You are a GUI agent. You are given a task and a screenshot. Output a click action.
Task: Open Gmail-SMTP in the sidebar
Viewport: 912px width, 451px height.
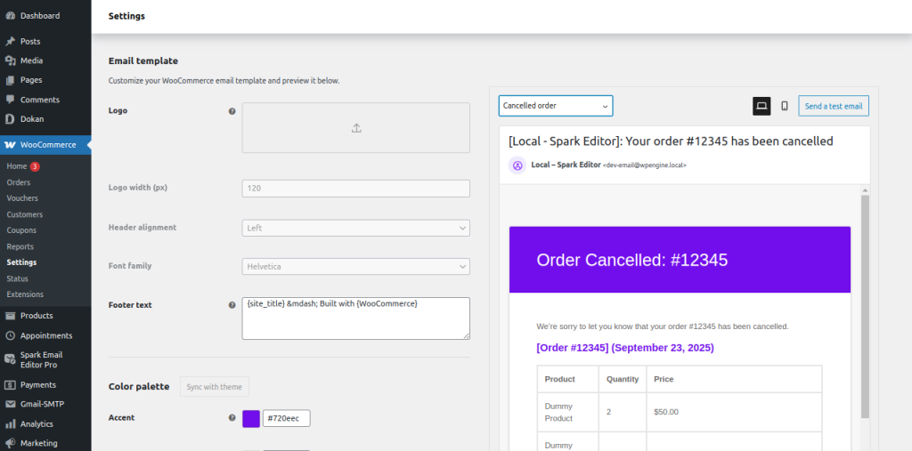click(42, 404)
